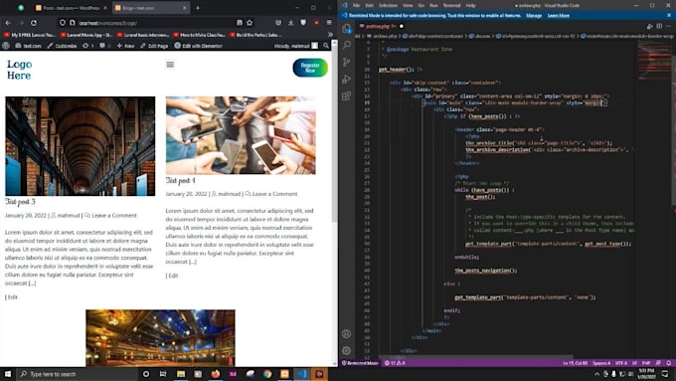Bookmark this page star icon
This screenshot has width=676, height=381.
[x=250, y=23]
